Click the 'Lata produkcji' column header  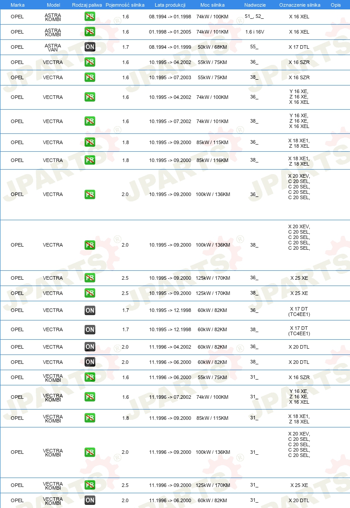(170, 5)
